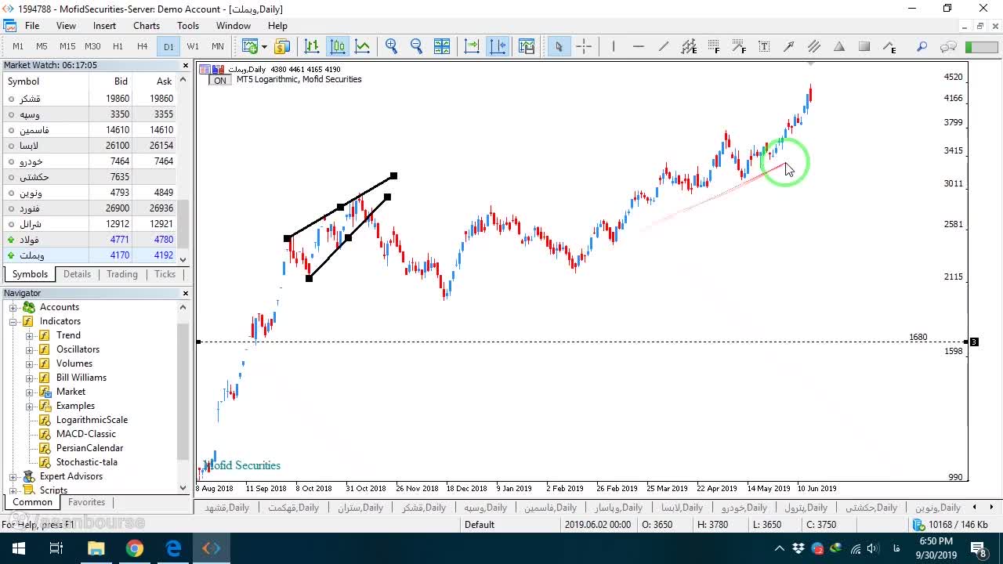Select the crosshair tool
1003x564 pixels.
[584, 46]
